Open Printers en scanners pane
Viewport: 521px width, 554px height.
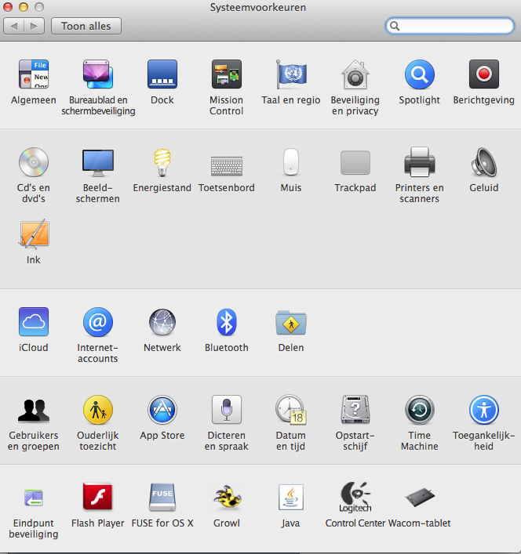point(420,162)
